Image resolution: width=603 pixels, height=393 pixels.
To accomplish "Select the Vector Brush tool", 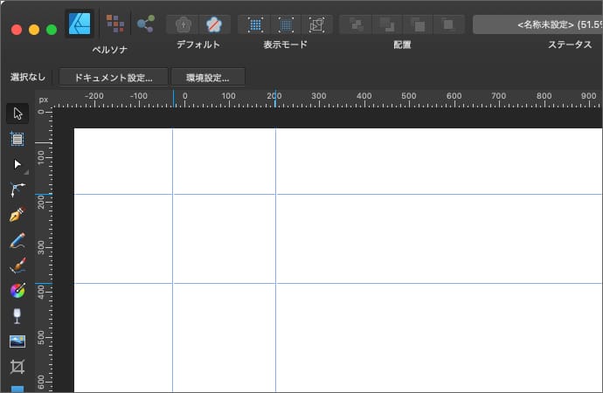I will [x=17, y=265].
